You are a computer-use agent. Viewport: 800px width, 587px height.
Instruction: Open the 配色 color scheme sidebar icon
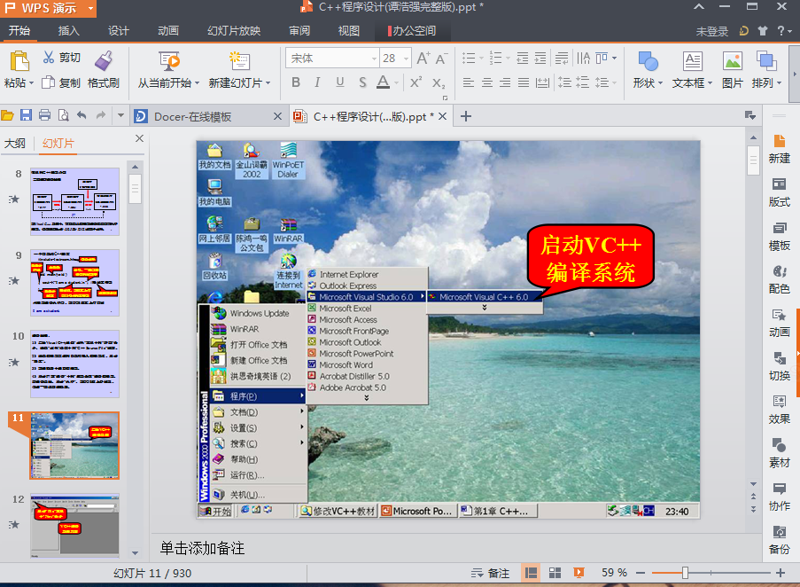tap(779, 279)
